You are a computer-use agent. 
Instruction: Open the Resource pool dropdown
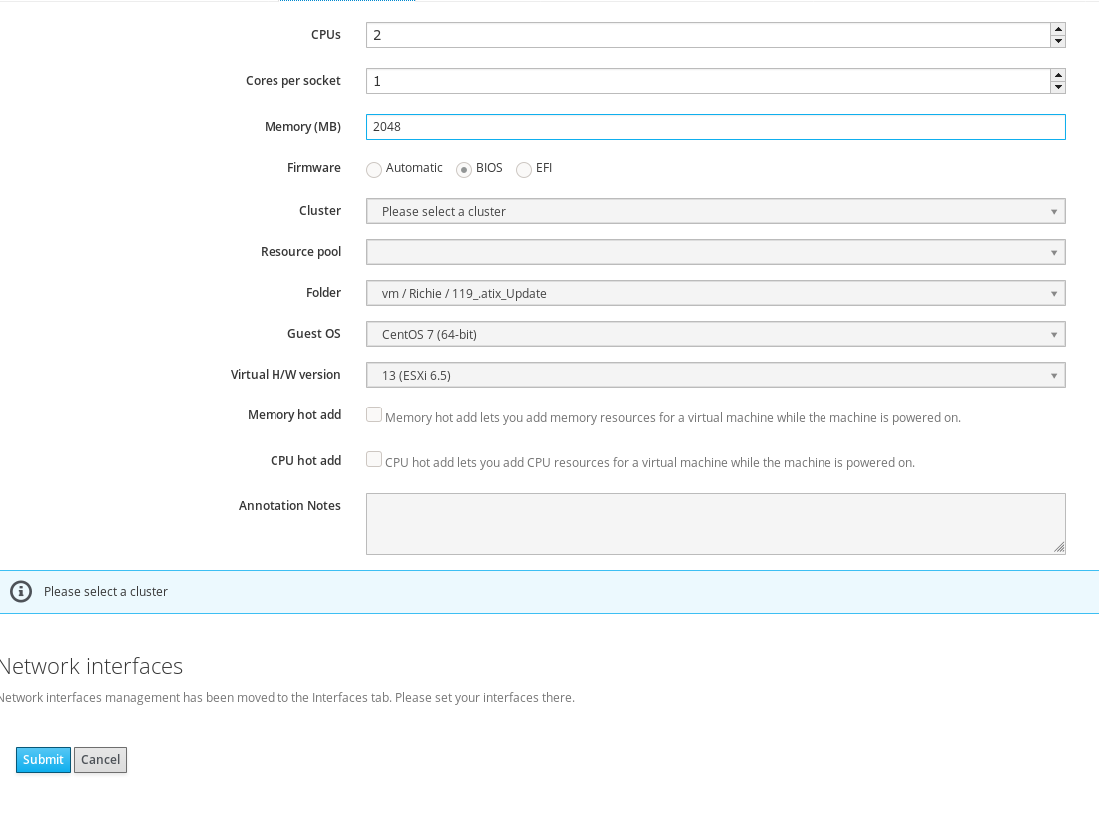point(716,252)
